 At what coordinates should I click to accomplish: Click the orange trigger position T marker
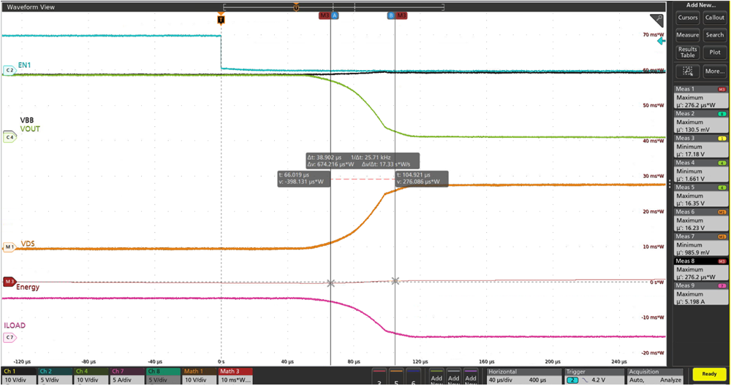click(221, 20)
